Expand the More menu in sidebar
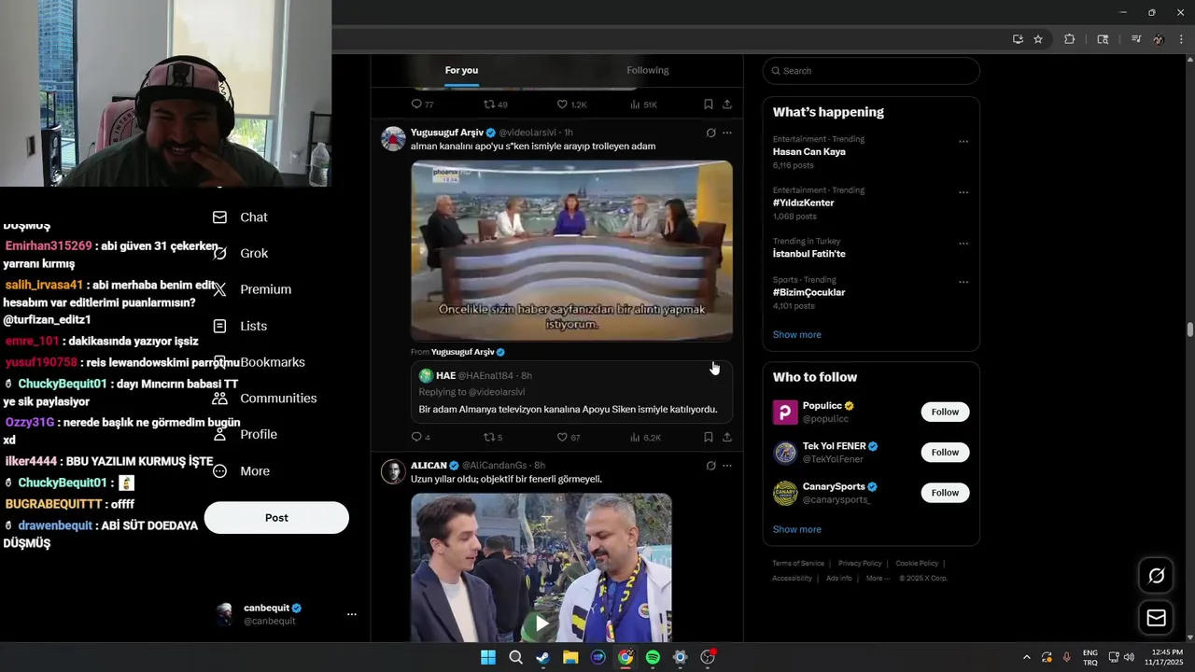This screenshot has height=672, width=1195. [x=242, y=471]
